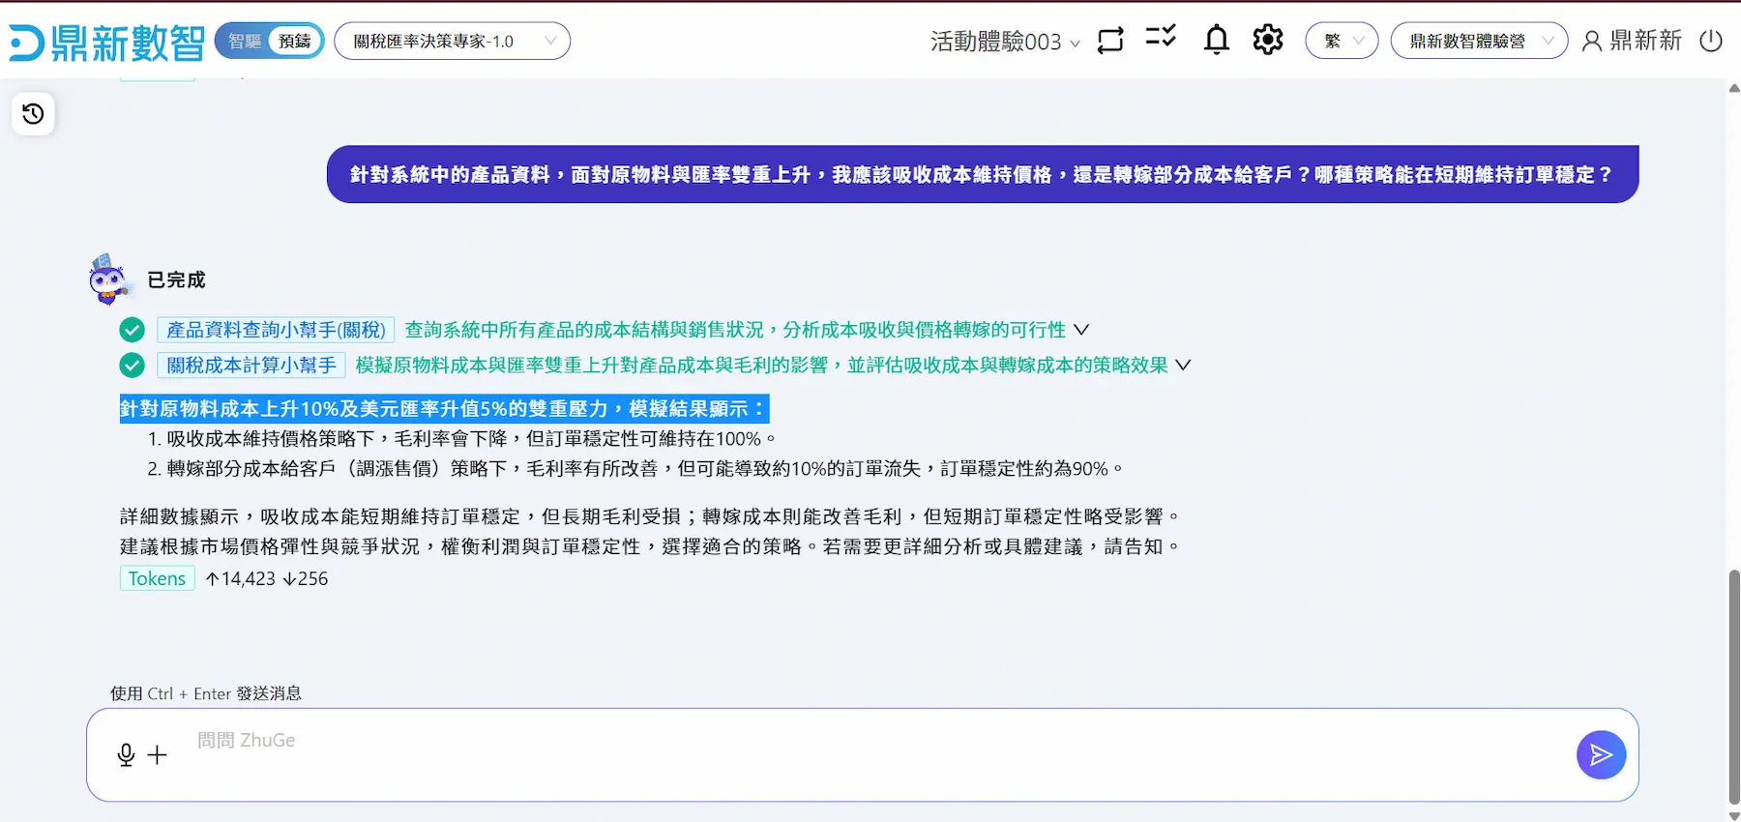Open the task checklist icon
Image resolution: width=1741 pixels, height=822 pixels.
tap(1161, 38)
